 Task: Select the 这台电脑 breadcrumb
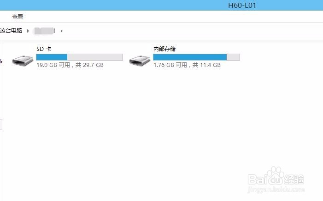[11, 31]
